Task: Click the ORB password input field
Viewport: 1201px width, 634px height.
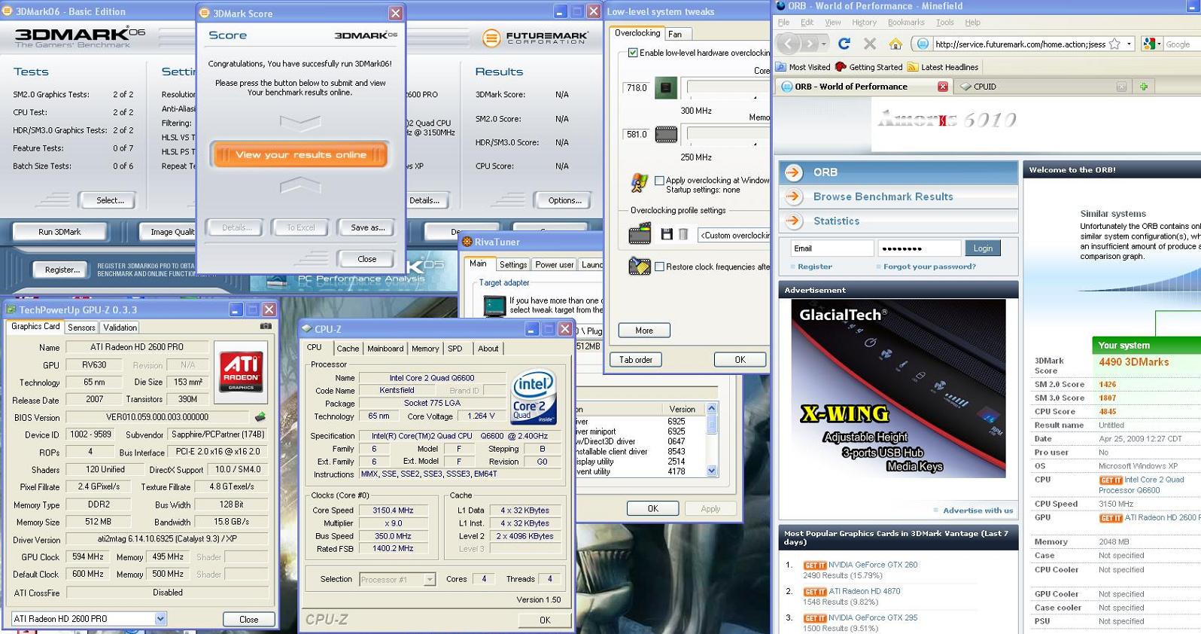Action: (x=920, y=248)
